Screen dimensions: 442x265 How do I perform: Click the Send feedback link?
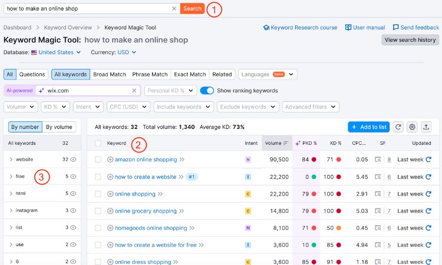coord(416,28)
